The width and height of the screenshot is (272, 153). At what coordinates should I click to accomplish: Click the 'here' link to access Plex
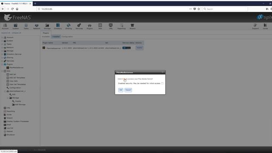coord(124,79)
